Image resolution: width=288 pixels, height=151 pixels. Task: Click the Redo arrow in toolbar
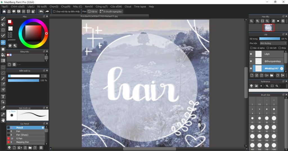coord(47,11)
